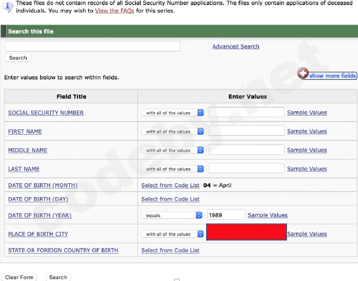This screenshot has width=358, height=281.
Task: Select from Code List for State or Foreign Country
Action: 170,250
